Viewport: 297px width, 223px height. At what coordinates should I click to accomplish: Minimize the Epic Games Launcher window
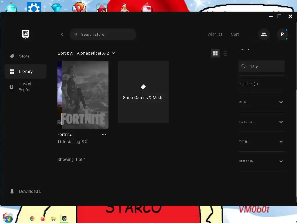271,17
